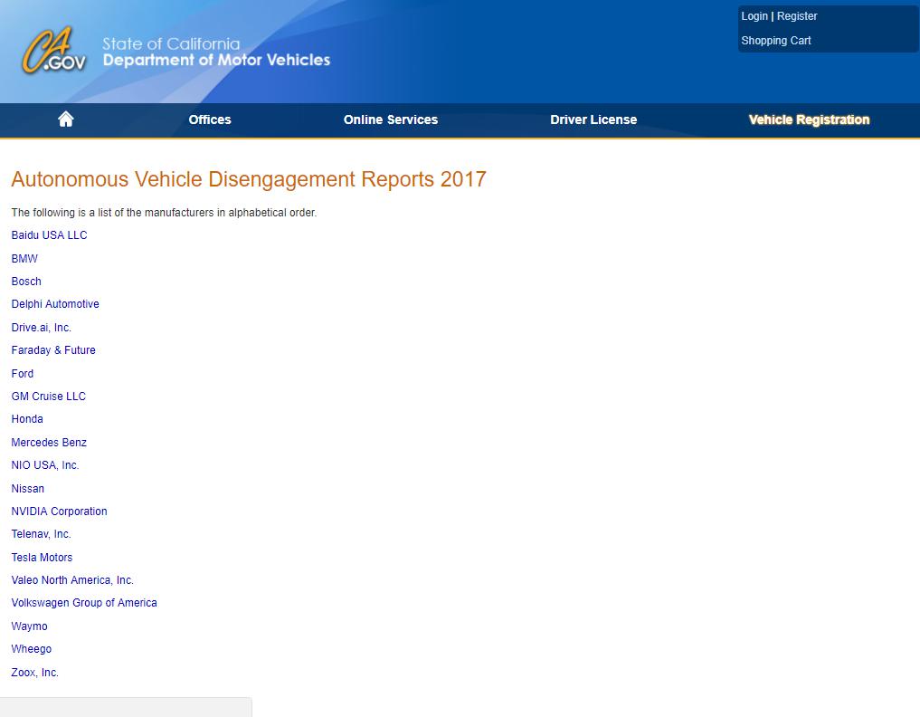Open Telenav, Inc. report

click(x=41, y=534)
